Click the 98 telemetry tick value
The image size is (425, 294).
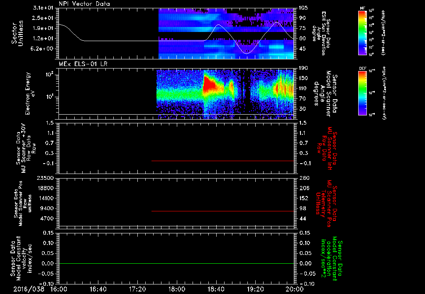pyautogui.click(x=303, y=208)
